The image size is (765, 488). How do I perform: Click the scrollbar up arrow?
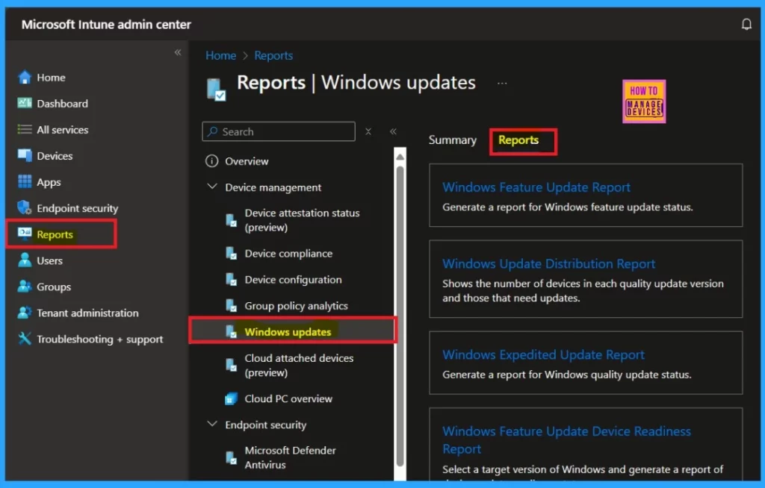[x=400, y=157]
